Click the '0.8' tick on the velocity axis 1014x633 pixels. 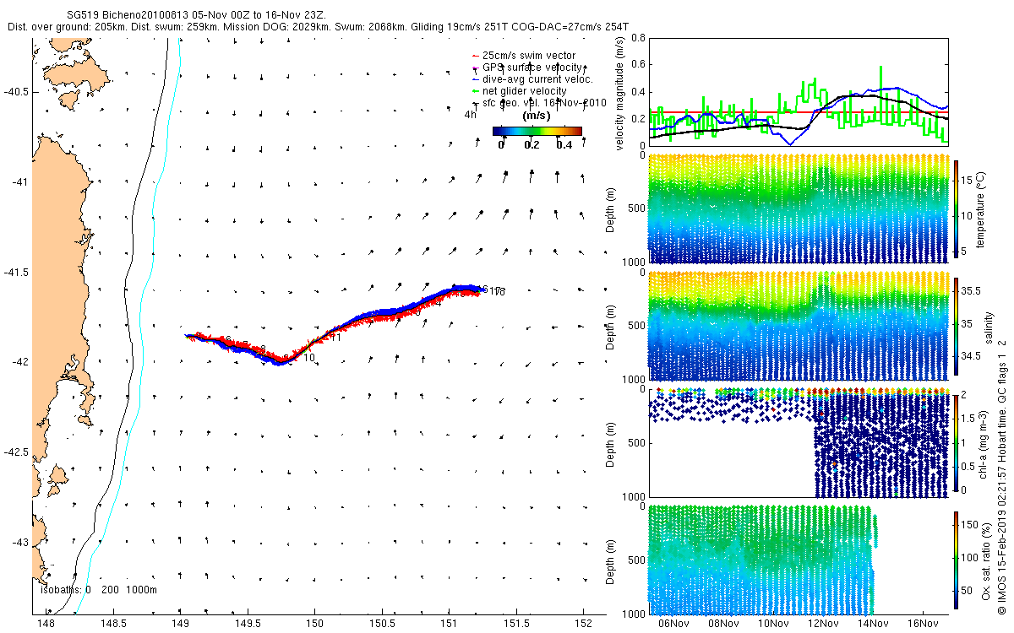(x=637, y=38)
